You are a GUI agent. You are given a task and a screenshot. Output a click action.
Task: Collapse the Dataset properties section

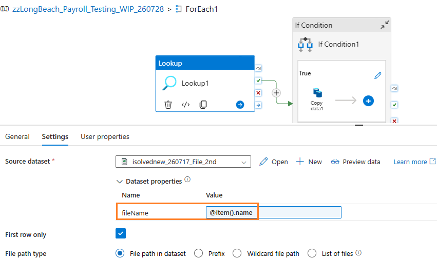(120, 182)
